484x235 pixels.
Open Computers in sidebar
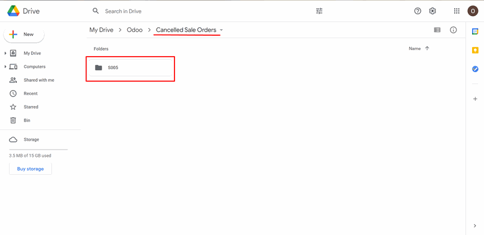pyautogui.click(x=35, y=67)
